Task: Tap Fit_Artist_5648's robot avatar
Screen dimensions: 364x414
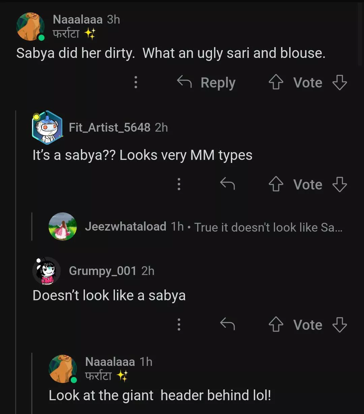Action: point(47,128)
